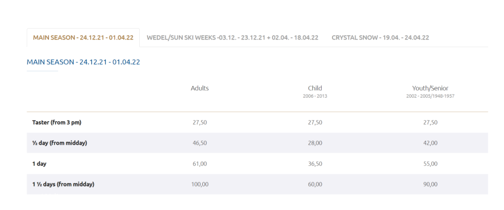
Task: Select the Taster (from 3 pm) row label
Action: click(57, 122)
